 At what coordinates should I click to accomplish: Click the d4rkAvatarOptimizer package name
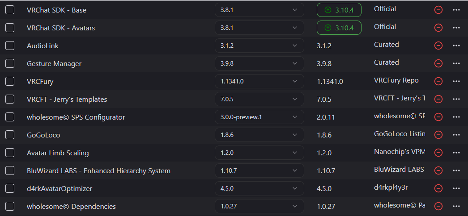pos(60,189)
